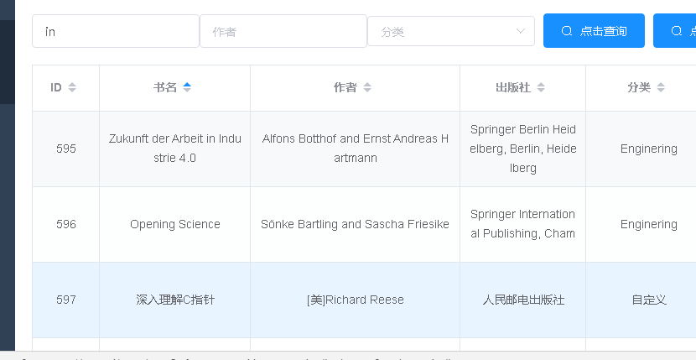
Task: Click 'Enginering' category in row 596
Action: click(648, 224)
